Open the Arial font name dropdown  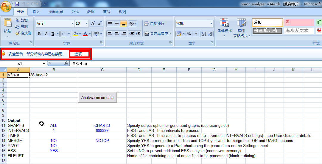[x=72, y=23]
